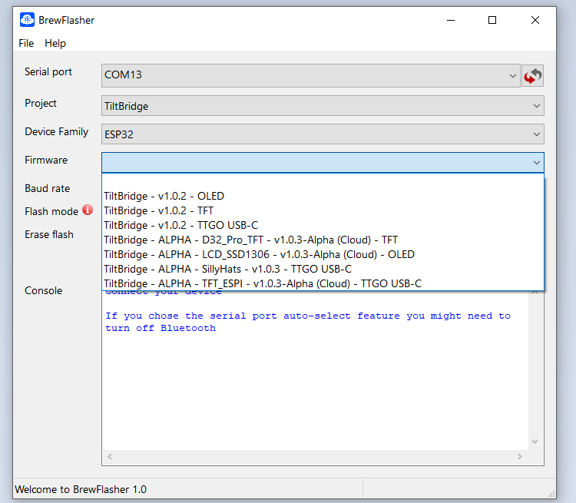The image size is (576, 503).
Task: Collapse the open Firmware dropdown
Action: click(x=323, y=162)
